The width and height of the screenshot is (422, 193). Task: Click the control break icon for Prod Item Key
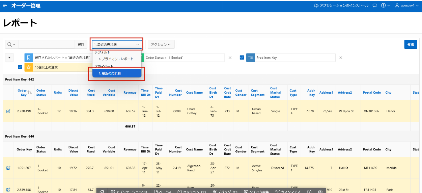[x=251, y=57]
